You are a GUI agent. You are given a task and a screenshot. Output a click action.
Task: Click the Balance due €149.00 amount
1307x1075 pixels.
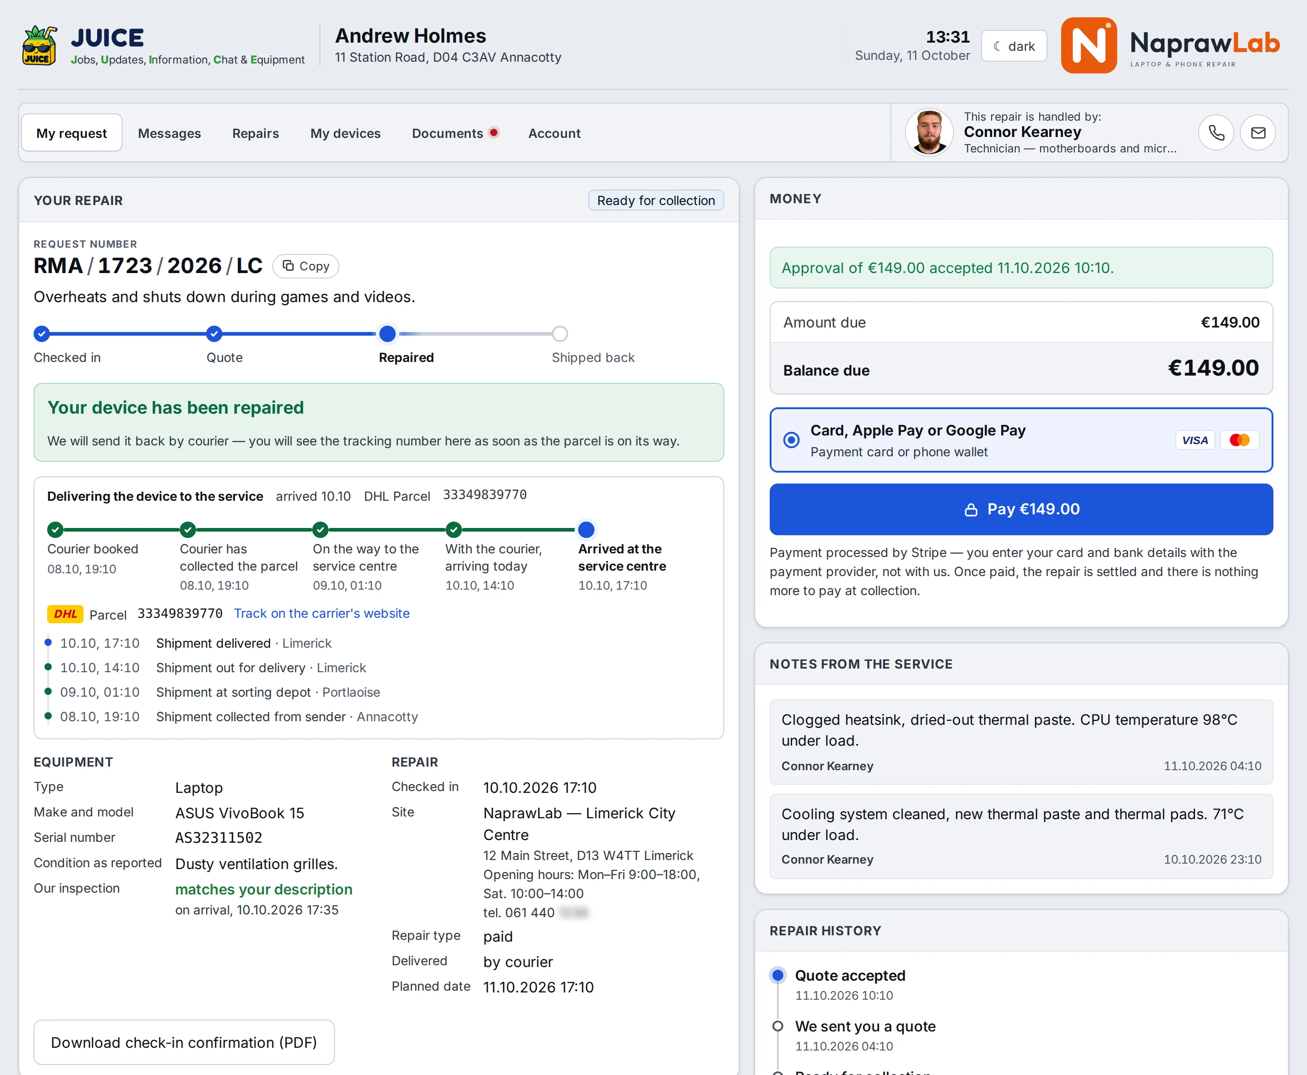[x=1213, y=368]
